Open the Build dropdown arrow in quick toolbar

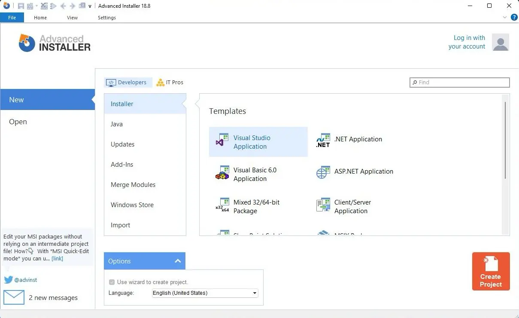37,6
